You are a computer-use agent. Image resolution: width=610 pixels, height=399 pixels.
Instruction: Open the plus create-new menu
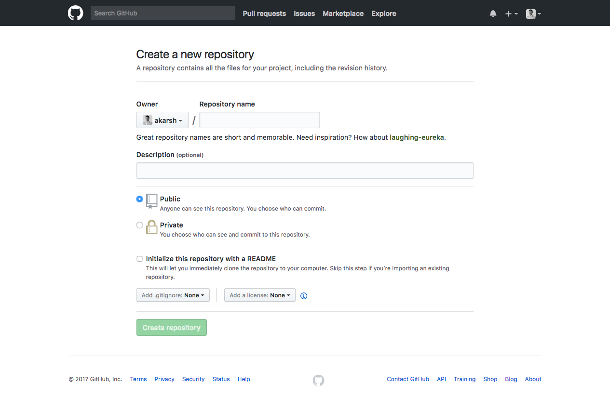tap(511, 13)
